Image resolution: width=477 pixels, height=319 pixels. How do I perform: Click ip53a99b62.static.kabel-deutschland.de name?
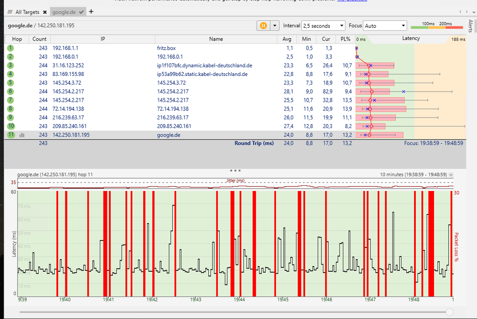point(202,74)
